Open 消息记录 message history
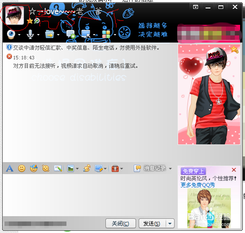Screen dimensions: 245x233 pos(150,168)
